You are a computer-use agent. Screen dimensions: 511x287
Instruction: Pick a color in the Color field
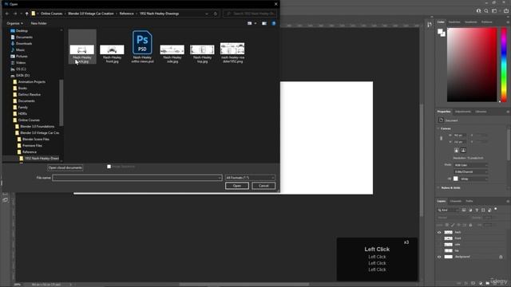click(x=472, y=65)
